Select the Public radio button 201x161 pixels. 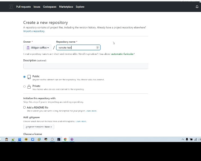pyautogui.click(x=24, y=77)
